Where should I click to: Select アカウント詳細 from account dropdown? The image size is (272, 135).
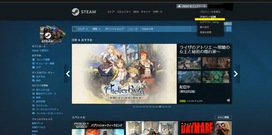pos(208,17)
